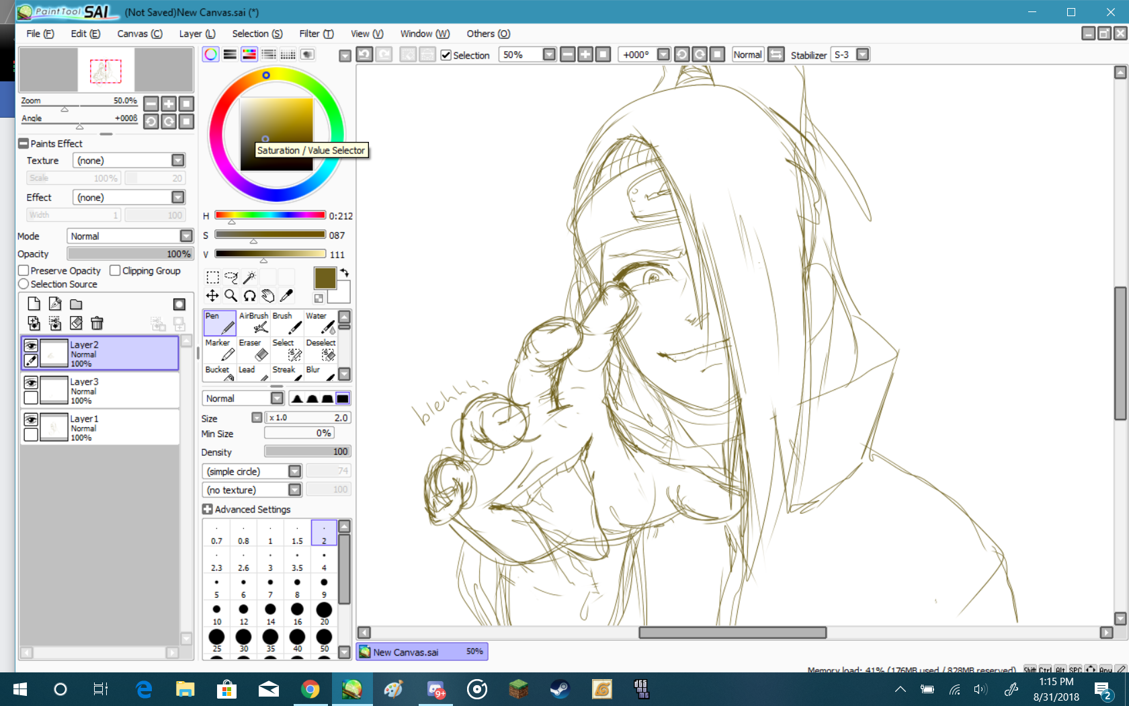Show the color wheel panel
The image size is (1129, 706).
coord(211,54)
